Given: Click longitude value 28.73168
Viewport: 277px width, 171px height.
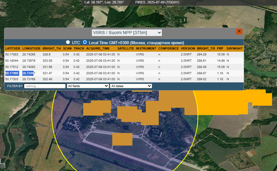Looking at the screenshot, I should pyautogui.click(x=29, y=79).
